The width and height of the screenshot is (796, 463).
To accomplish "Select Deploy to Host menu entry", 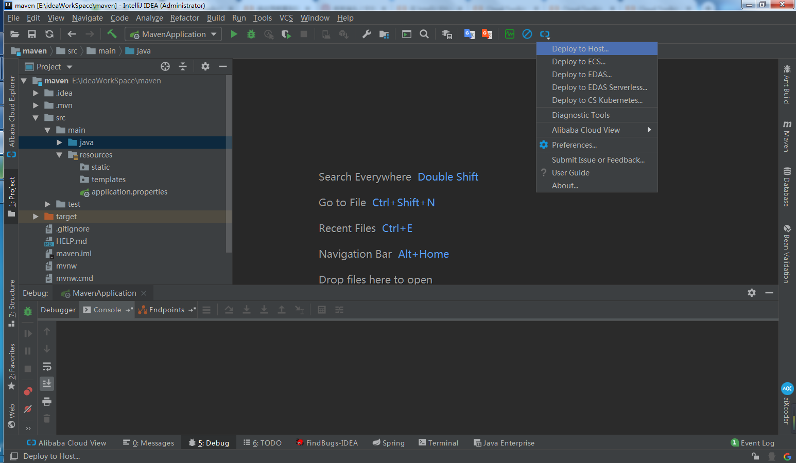I will (597, 48).
